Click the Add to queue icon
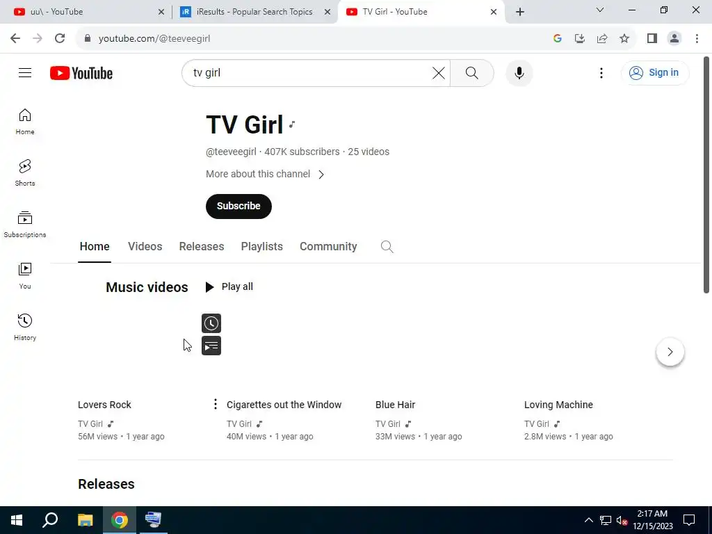The width and height of the screenshot is (712, 534). (211, 346)
